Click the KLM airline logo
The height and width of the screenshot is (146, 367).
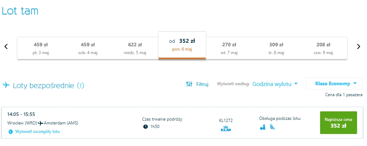pos(226,129)
